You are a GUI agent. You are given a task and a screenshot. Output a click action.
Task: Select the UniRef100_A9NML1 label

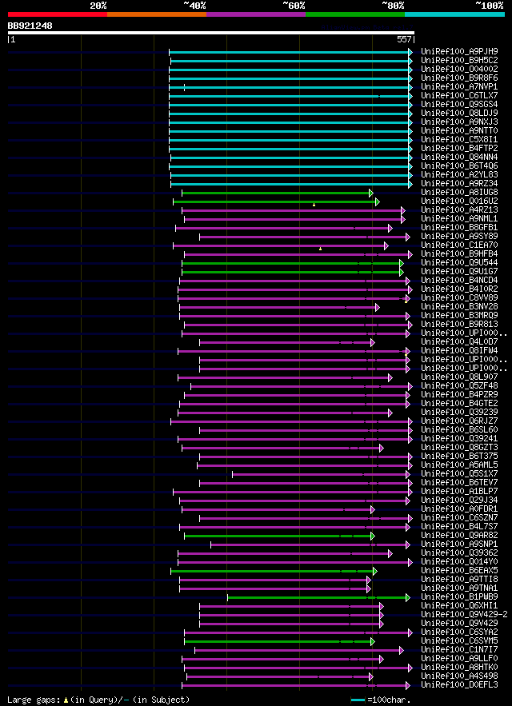tap(459, 219)
